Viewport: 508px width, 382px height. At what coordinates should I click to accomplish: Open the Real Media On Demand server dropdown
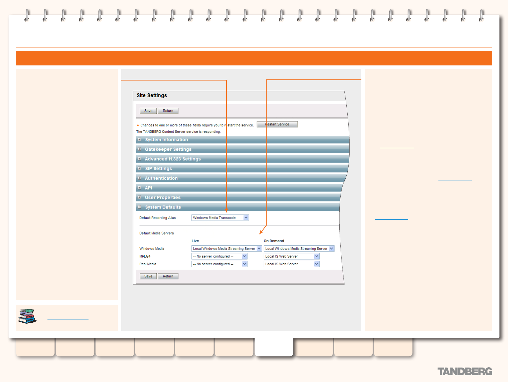(292, 264)
